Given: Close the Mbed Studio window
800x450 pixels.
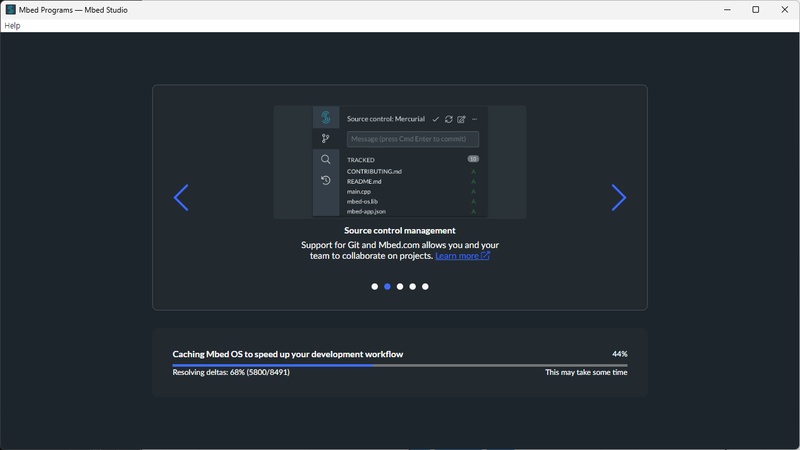Looking at the screenshot, I should click(785, 9).
